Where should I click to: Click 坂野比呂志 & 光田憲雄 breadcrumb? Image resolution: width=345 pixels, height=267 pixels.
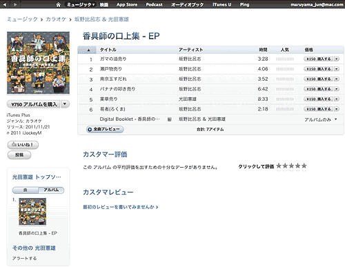[101, 19]
